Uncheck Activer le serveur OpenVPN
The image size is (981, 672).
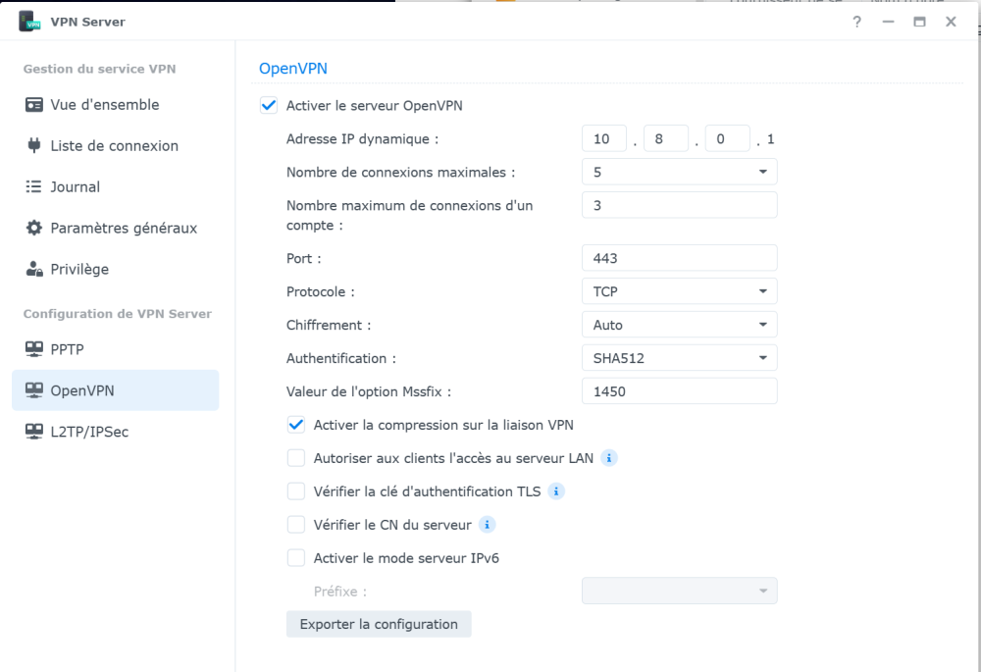[x=269, y=106]
